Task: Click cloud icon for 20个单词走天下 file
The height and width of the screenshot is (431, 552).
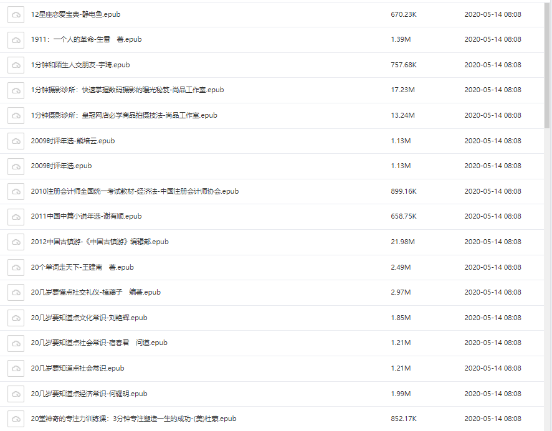Action: 16,267
